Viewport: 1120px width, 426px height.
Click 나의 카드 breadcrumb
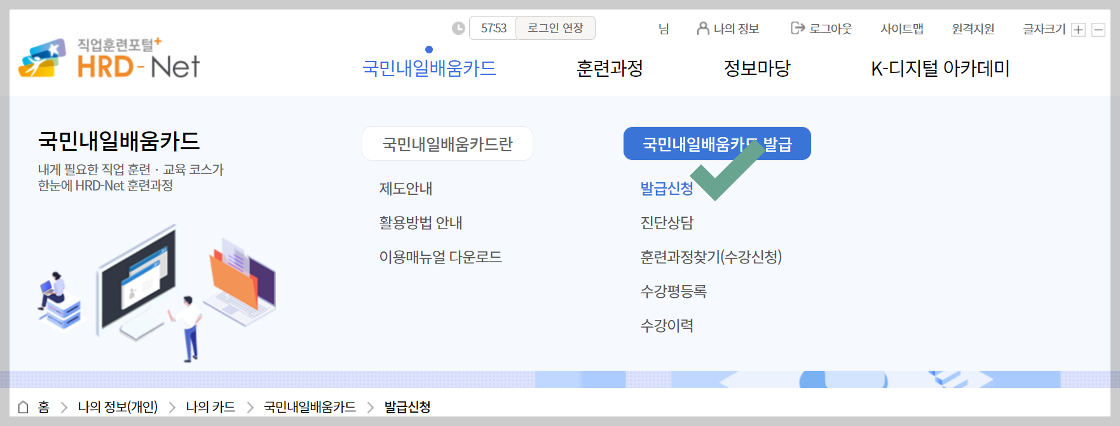210,407
